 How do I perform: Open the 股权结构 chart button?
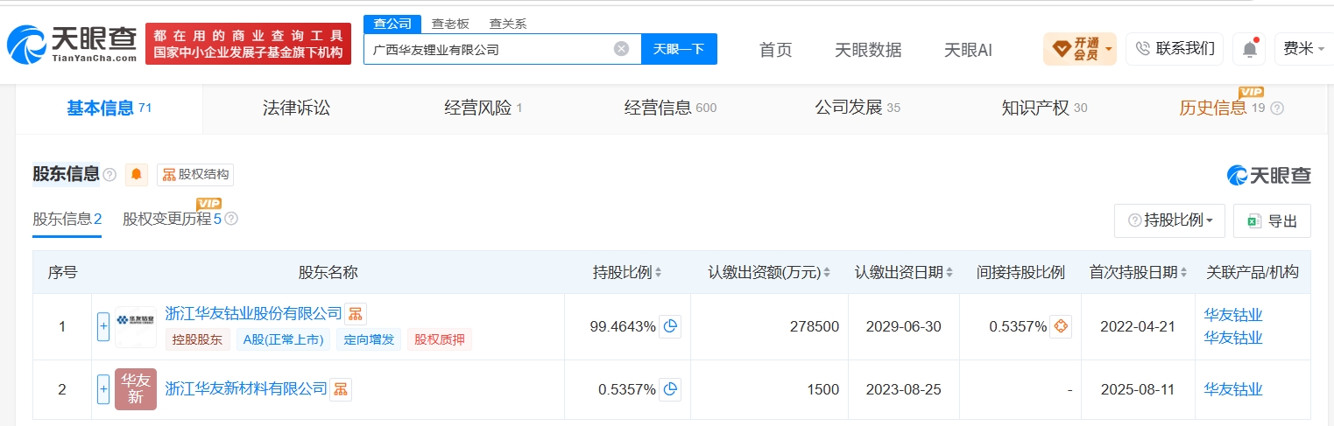[x=195, y=175]
